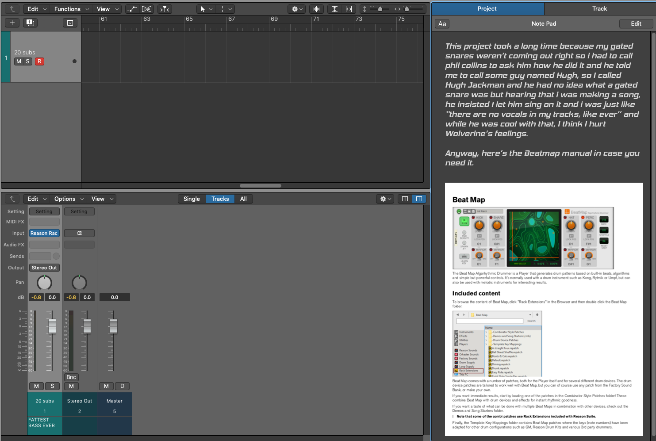Click the Duplicate Track button
The height and width of the screenshot is (441, 656).
tap(30, 23)
